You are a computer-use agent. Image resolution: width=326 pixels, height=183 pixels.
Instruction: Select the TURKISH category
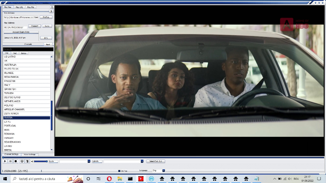click(27, 93)
